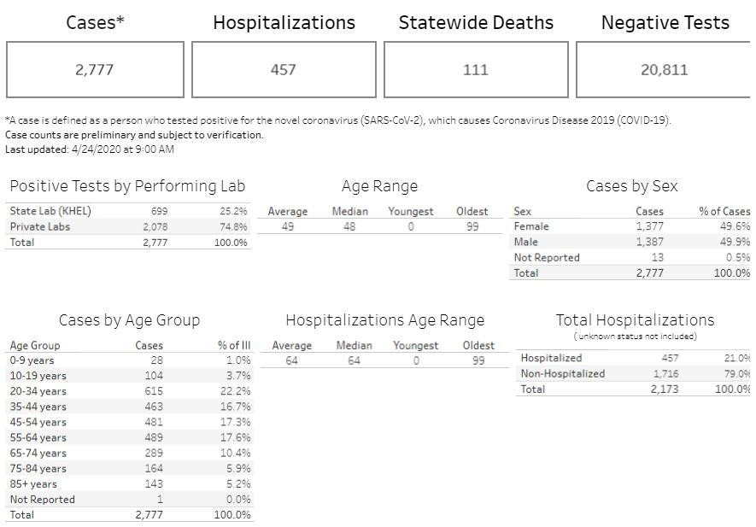Click the Statewide Deaths card showing 111
756x527 pixels.
pos(476,70)
